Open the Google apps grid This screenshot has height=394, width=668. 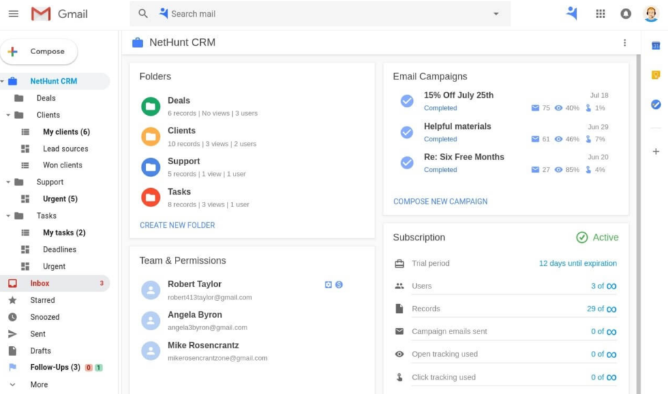pos(600,14)
